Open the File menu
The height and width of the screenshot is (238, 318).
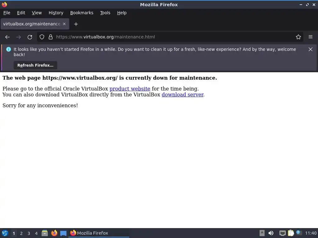7,13
